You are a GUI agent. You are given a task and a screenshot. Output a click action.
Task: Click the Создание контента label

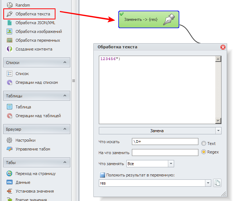[34, 49]
